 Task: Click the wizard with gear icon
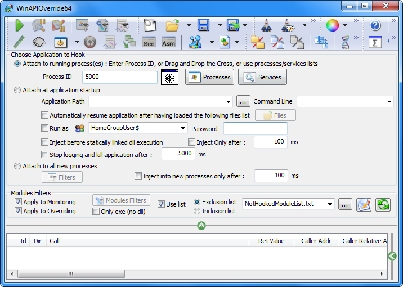click(288, 25)
